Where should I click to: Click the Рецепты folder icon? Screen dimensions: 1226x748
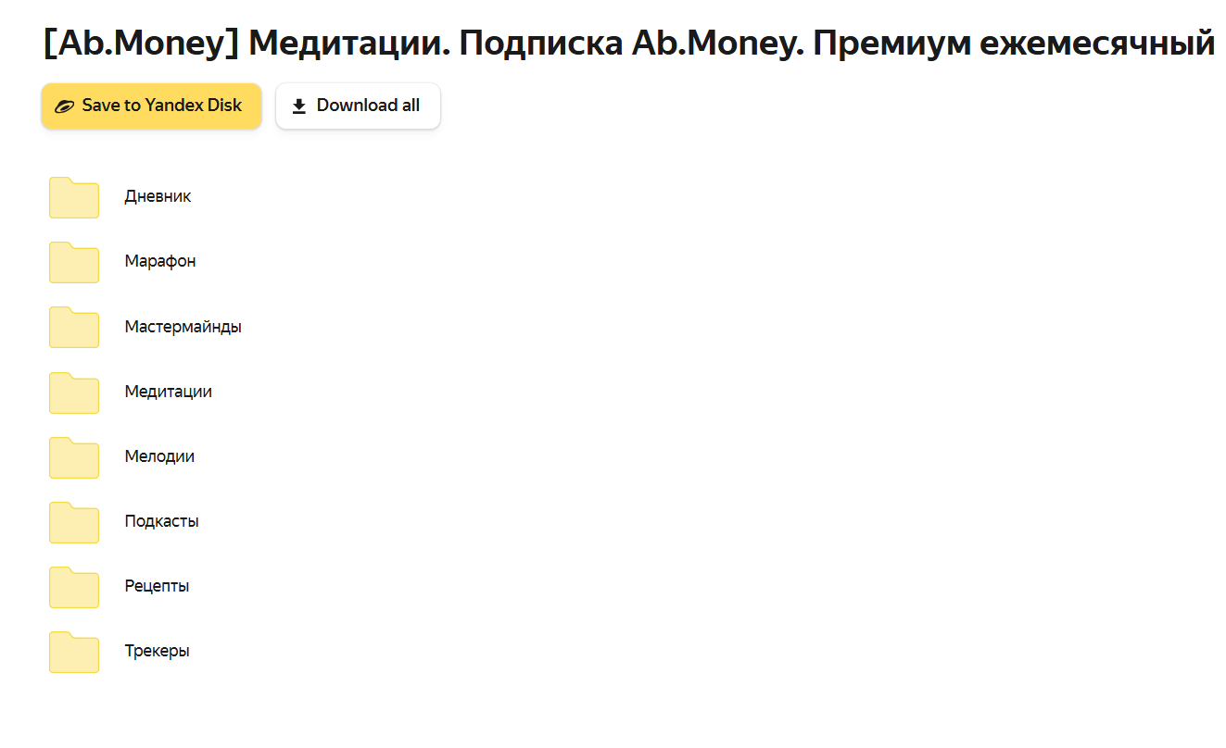coord(74,586)
